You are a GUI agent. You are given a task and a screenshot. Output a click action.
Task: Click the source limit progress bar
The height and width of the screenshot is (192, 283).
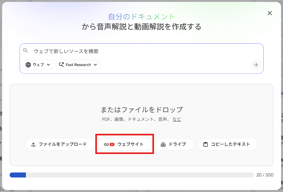point(132,175)
